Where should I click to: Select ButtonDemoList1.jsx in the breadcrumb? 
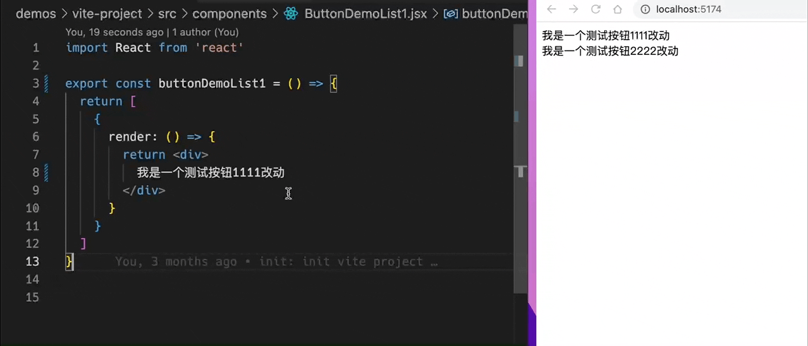click(x=365, y=13)
